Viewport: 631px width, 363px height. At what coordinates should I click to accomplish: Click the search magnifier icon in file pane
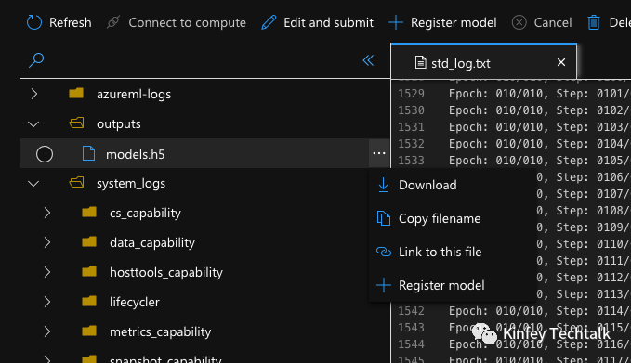click(x=36, y=60)
